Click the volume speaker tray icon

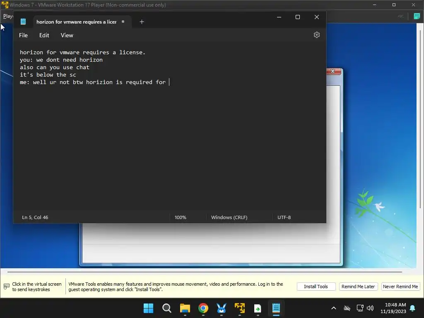pos(370,308)
